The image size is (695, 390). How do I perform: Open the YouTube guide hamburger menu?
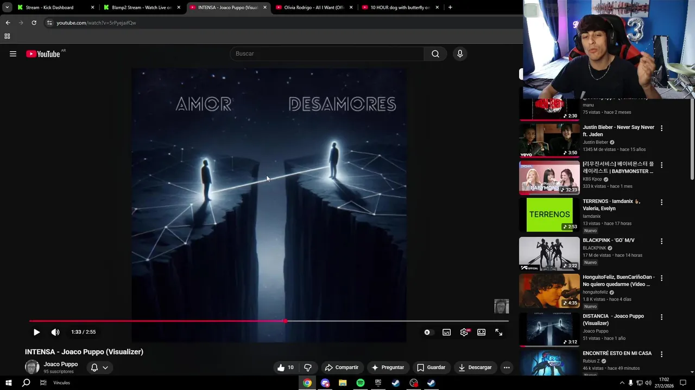click(13, 54)
